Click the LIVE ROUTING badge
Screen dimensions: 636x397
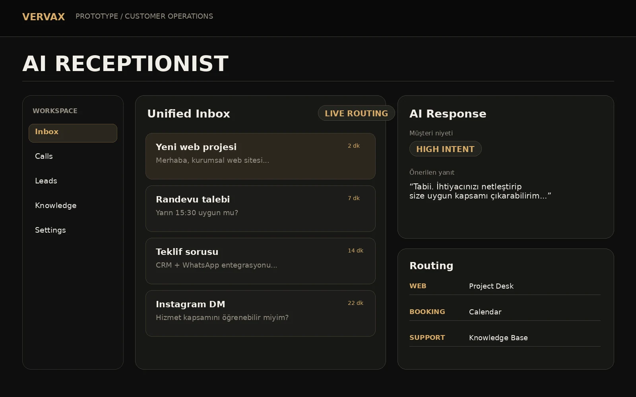356,113
